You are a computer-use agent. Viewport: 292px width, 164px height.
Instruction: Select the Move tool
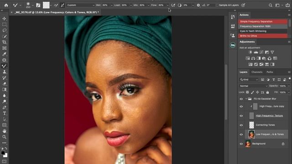click(x=4, y=18)
